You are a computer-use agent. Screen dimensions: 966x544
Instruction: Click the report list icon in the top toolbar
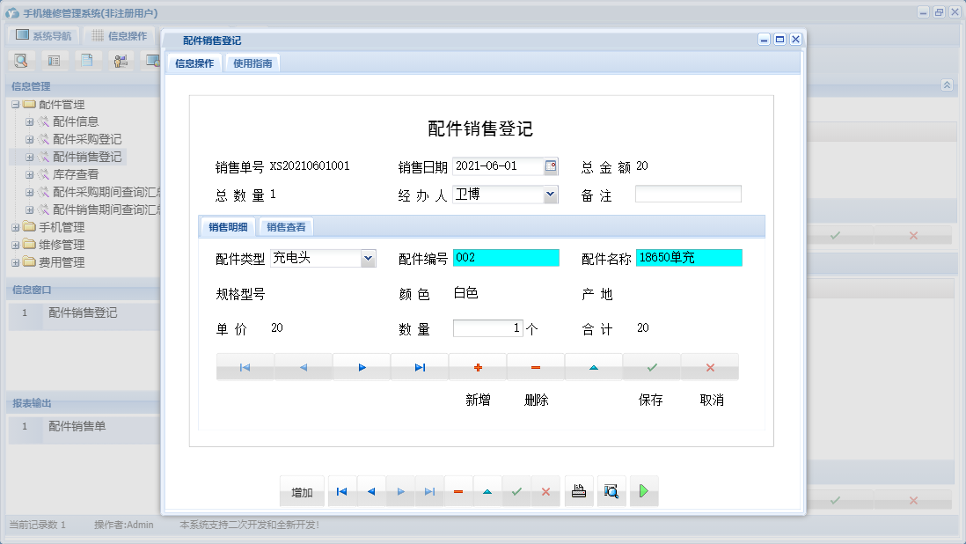(x=55, y=61)
